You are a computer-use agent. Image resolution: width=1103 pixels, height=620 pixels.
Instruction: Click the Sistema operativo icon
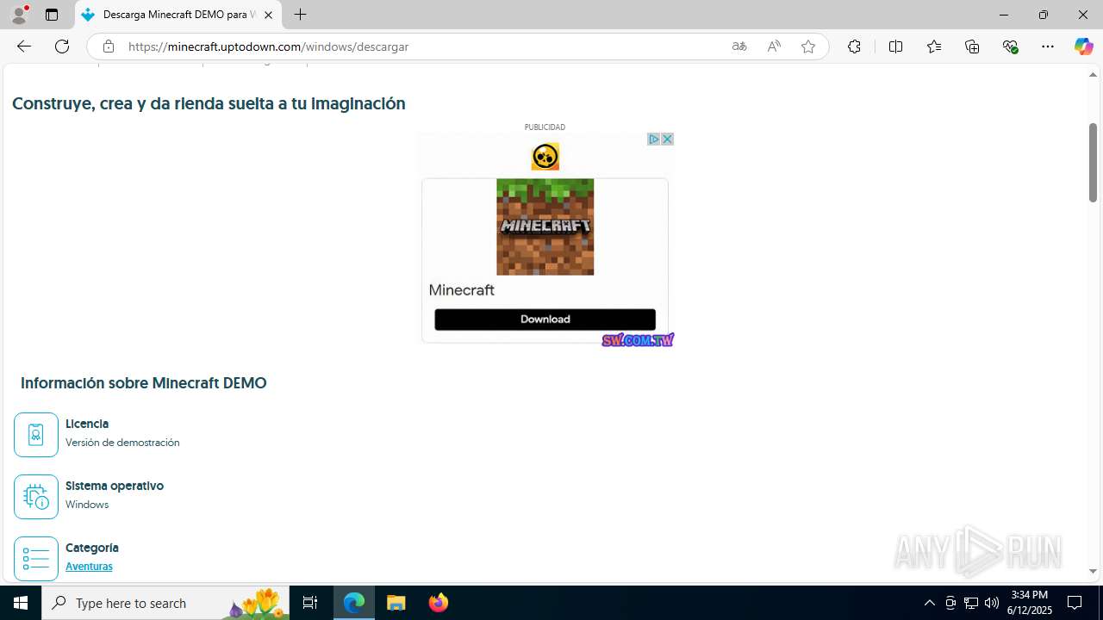tap(36, 496)
